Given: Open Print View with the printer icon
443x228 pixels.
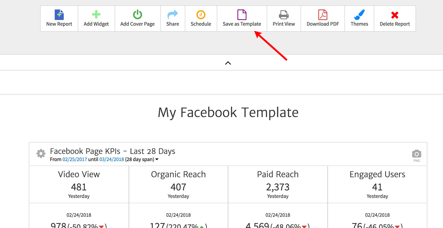Looking at the screenshot, I should [x=284, y=15].
